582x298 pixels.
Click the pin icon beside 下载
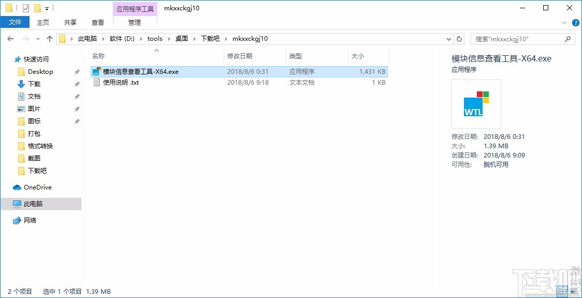(77, 84)
